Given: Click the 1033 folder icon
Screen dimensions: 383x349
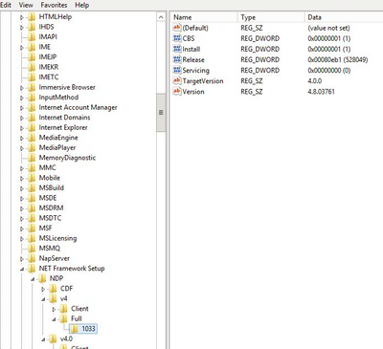Looking at the screenshot, I should point(75,329).
